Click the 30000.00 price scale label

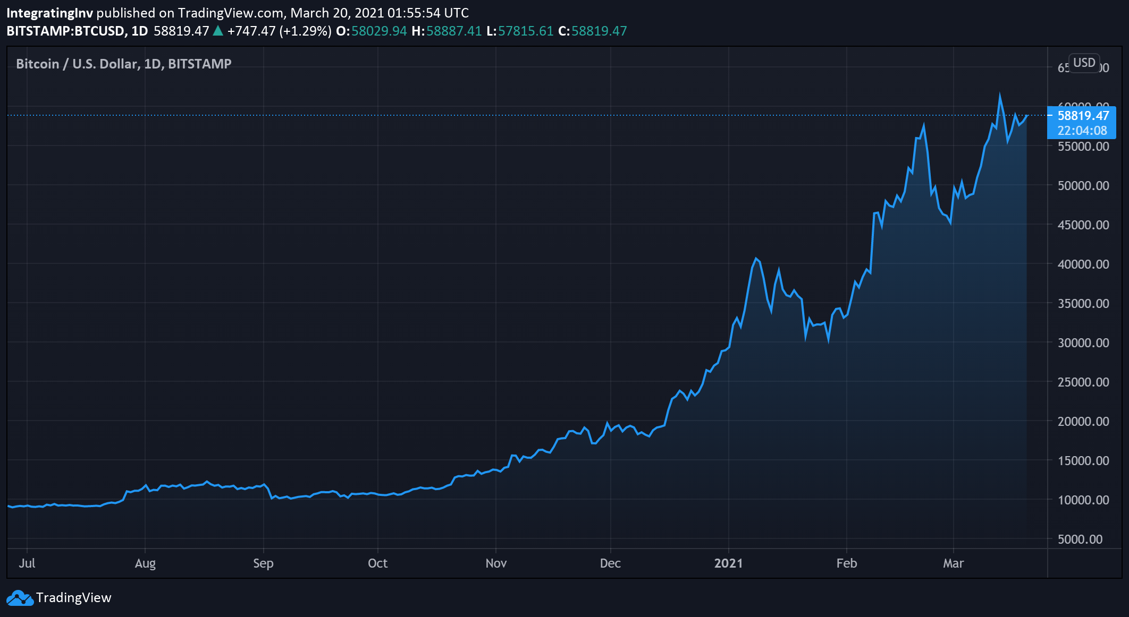click(1083, 343)
